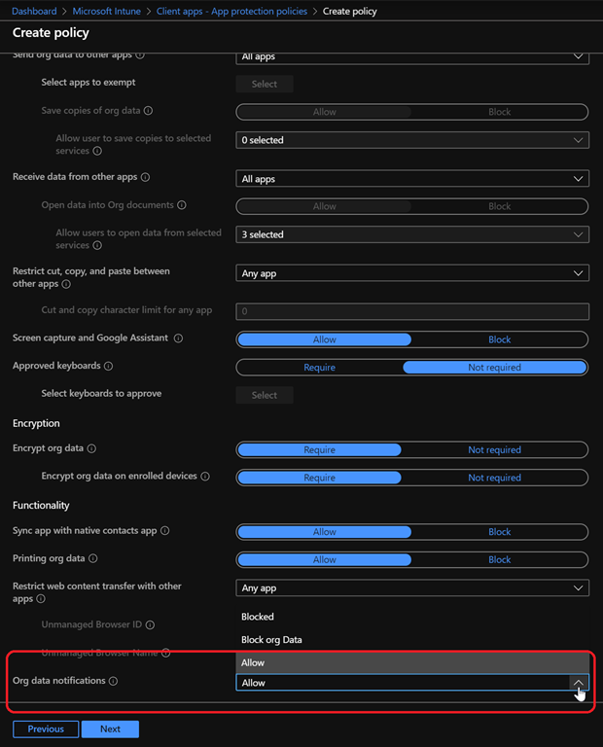
Task: Set Approved keyboards to Require
Action: coord(319,368)
